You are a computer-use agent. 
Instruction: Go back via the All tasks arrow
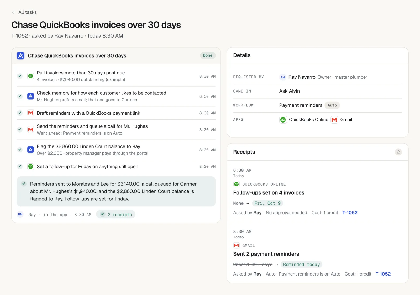pos(14,12)
